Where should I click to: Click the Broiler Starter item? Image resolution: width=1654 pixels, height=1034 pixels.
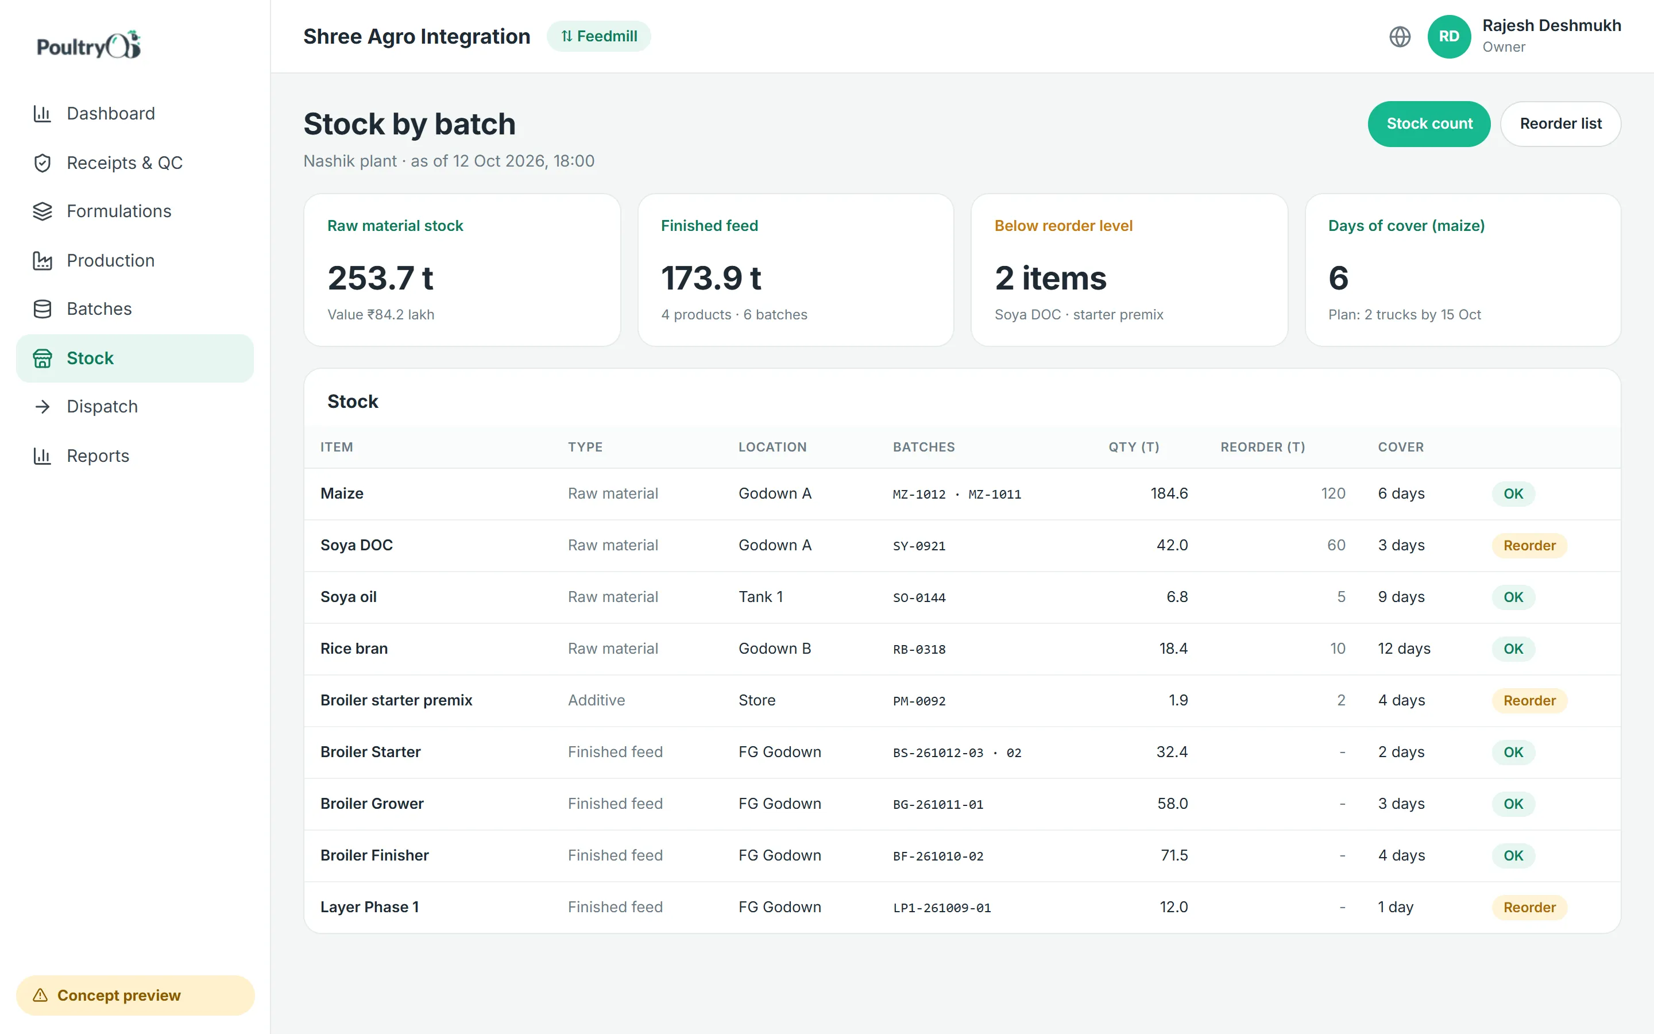[370, 753]
